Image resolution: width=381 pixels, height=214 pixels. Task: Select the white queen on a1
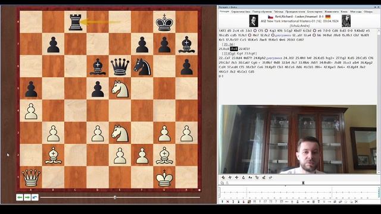pos(31,177)
